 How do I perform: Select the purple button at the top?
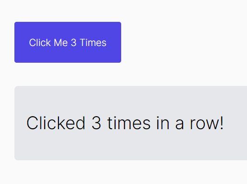pos(68,42)
